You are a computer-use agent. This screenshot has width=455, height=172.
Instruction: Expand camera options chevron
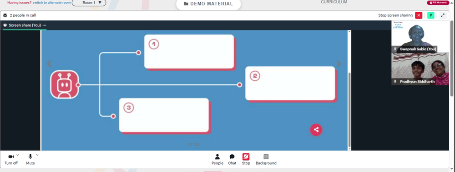coord(18,155)
